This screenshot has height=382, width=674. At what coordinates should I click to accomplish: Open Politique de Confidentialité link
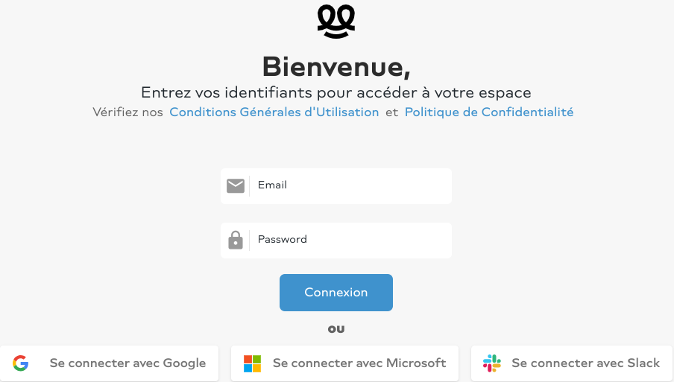489,112
